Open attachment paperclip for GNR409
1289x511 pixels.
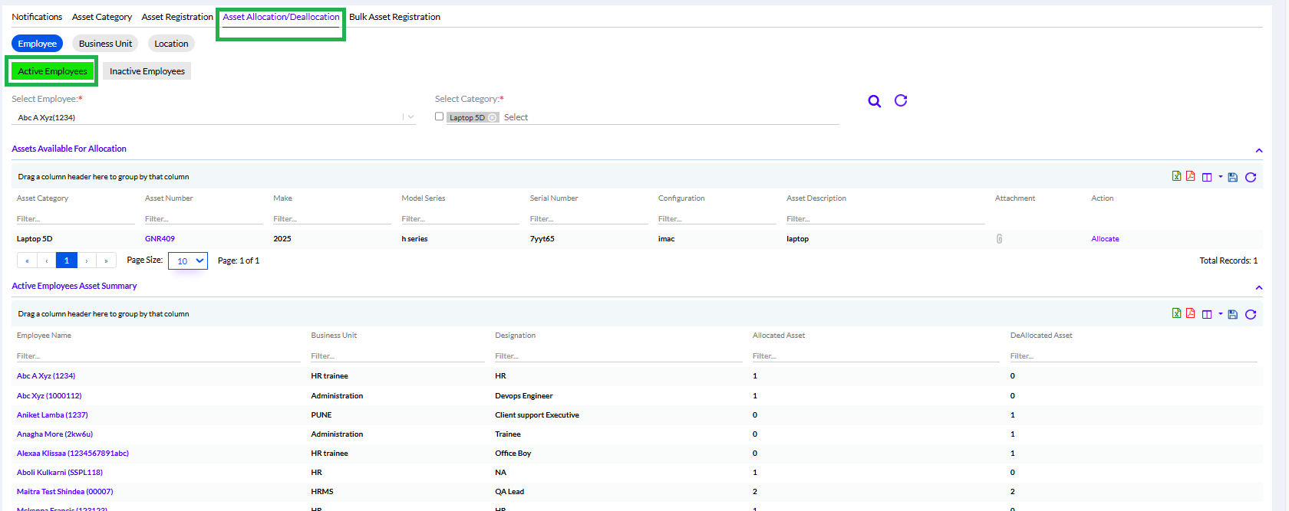pos(999,239)
